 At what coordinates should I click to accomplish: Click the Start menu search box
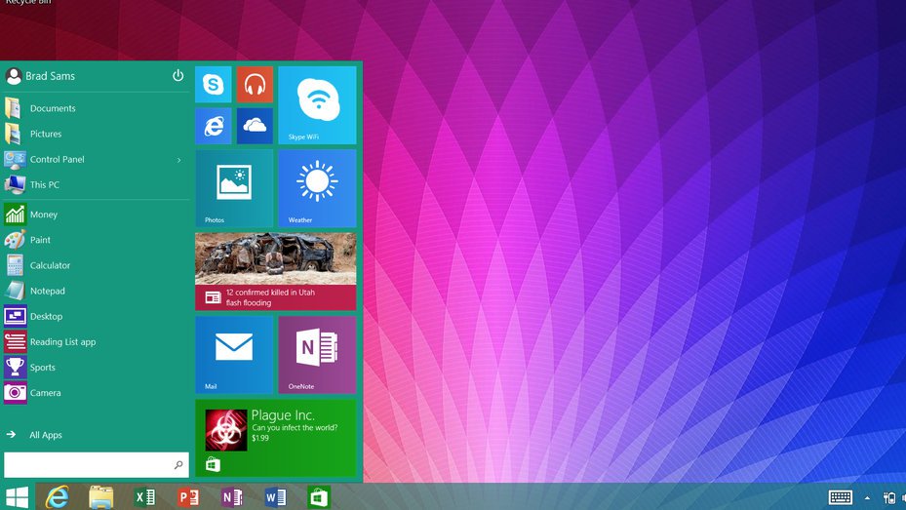pos(88,465)
